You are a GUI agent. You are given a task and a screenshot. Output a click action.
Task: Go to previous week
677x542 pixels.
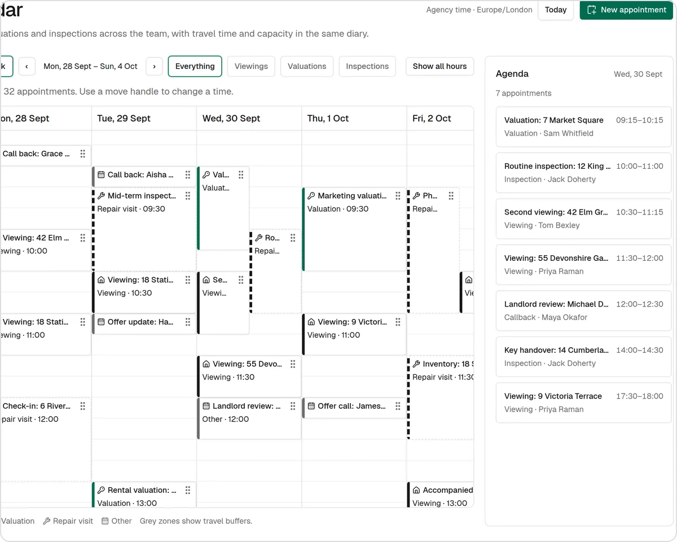pyautogui.click(x=27, y=66)
